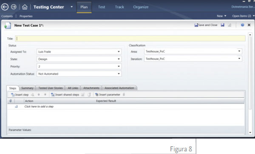Image resolution: width=255 pixels, height=154 pixels.
Task: Click the blue floppy disk save icon
Action: tap(222, 25)
